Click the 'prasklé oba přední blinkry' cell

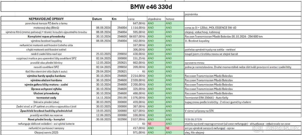click(46, 62)
